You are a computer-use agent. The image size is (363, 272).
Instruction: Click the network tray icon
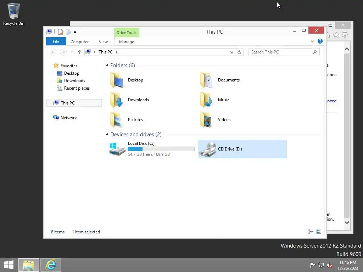tap(321, 265)
